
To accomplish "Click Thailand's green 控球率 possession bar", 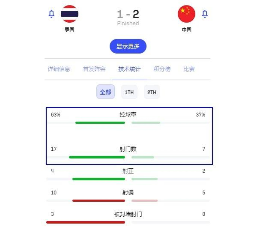I will tap(100, 123).
